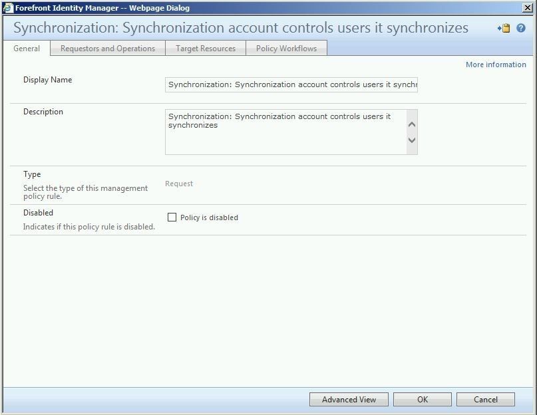Select the General tab

point(27,49)
